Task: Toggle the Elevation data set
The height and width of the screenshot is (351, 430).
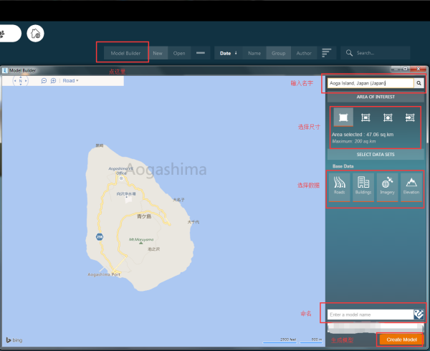Action: coord(411,187)
